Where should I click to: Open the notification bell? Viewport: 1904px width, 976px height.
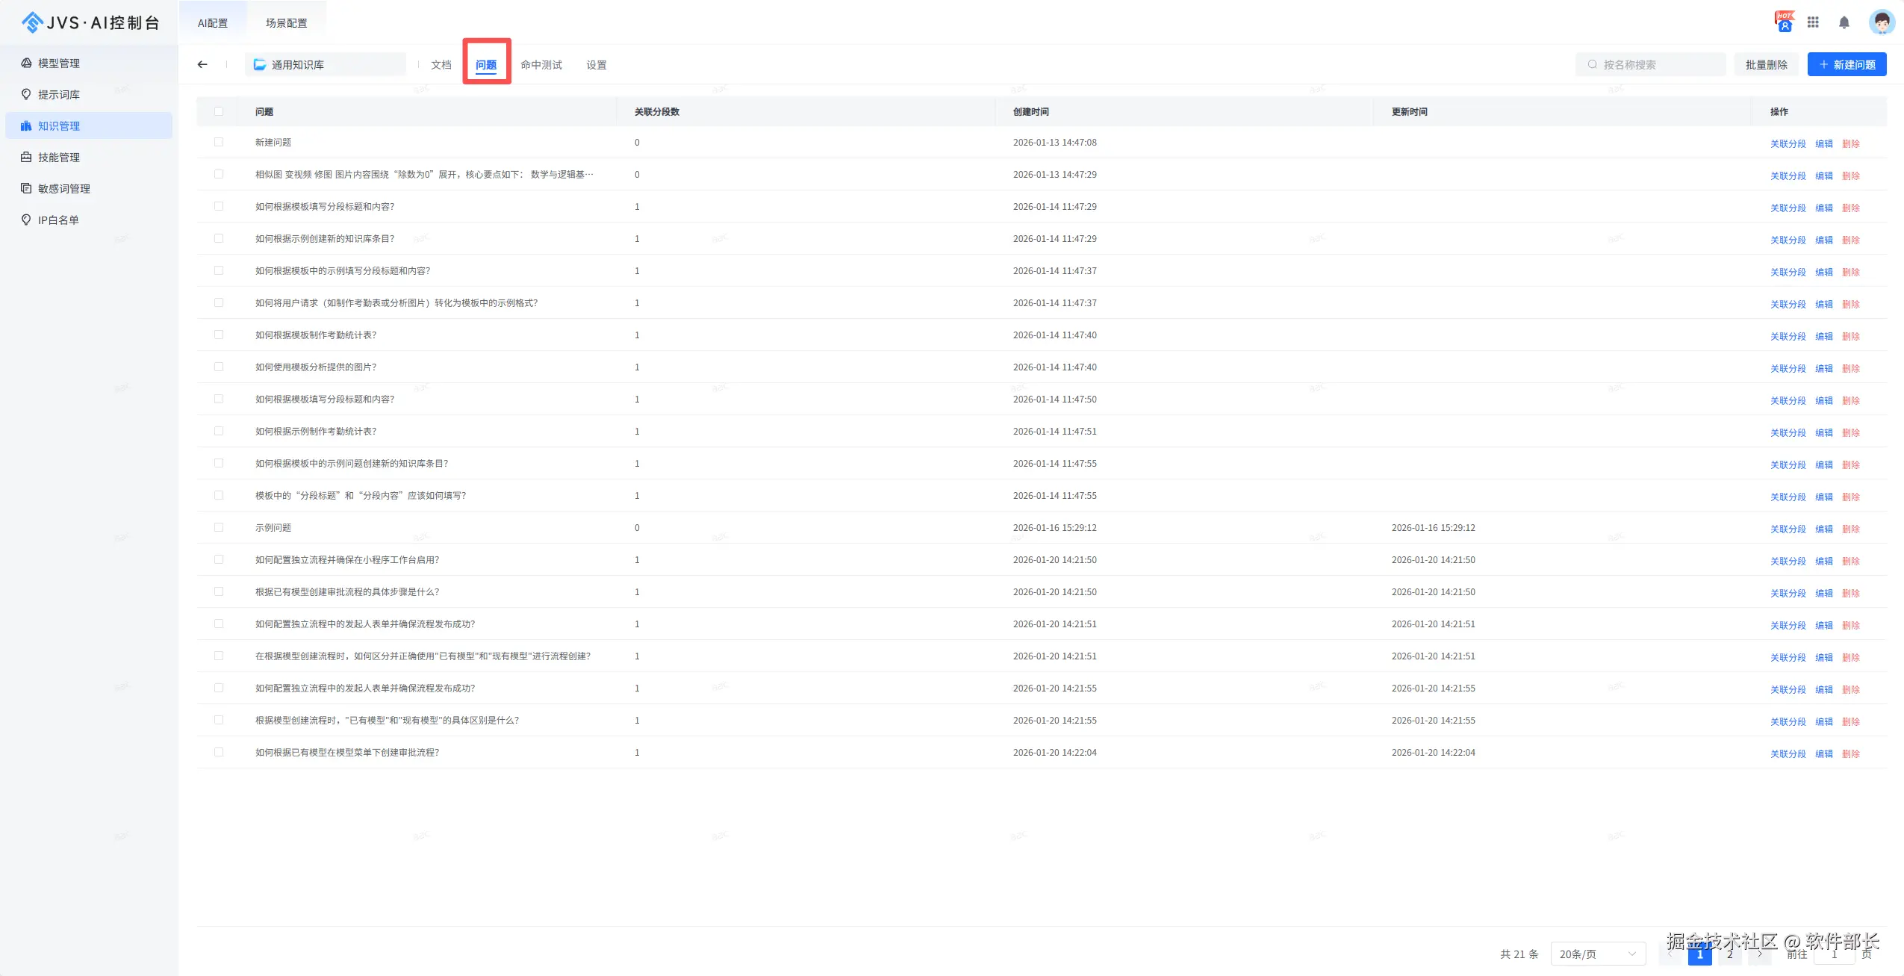[x=1844, y=22]
